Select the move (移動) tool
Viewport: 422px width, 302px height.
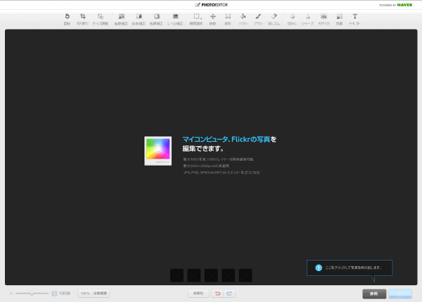[212, 18]
